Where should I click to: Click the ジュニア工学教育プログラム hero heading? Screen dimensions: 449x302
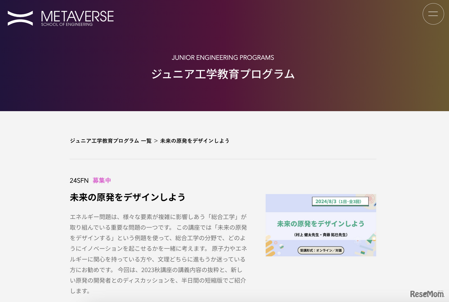pos(223,74)
